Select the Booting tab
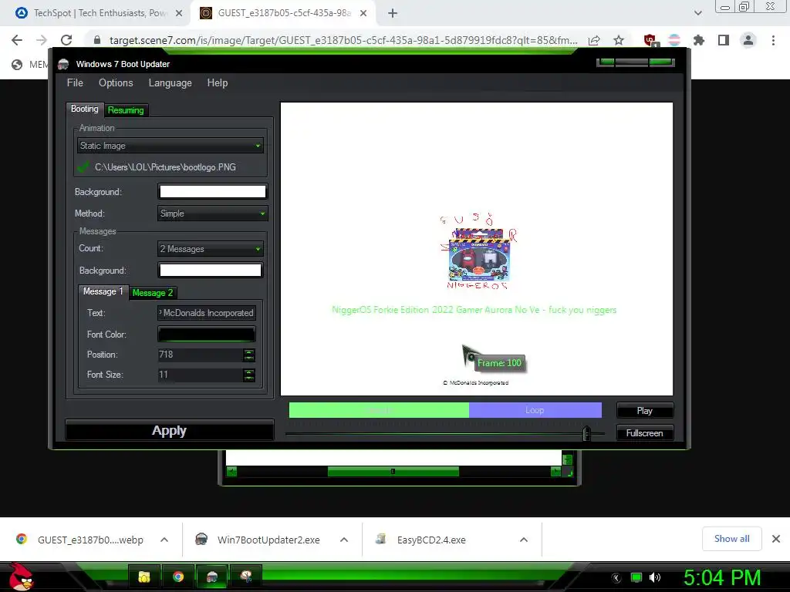 point(85,109)
